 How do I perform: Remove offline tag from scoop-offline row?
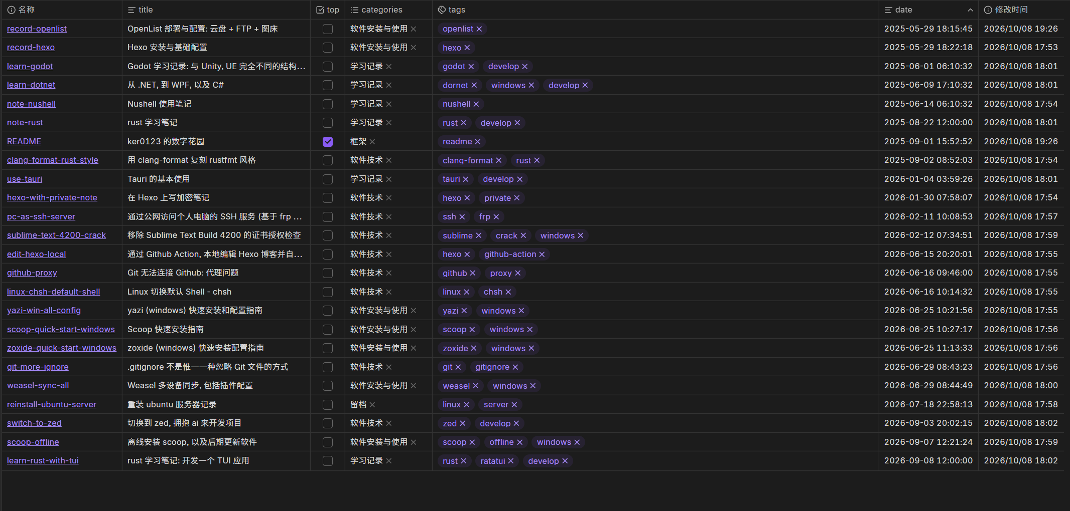520,442
